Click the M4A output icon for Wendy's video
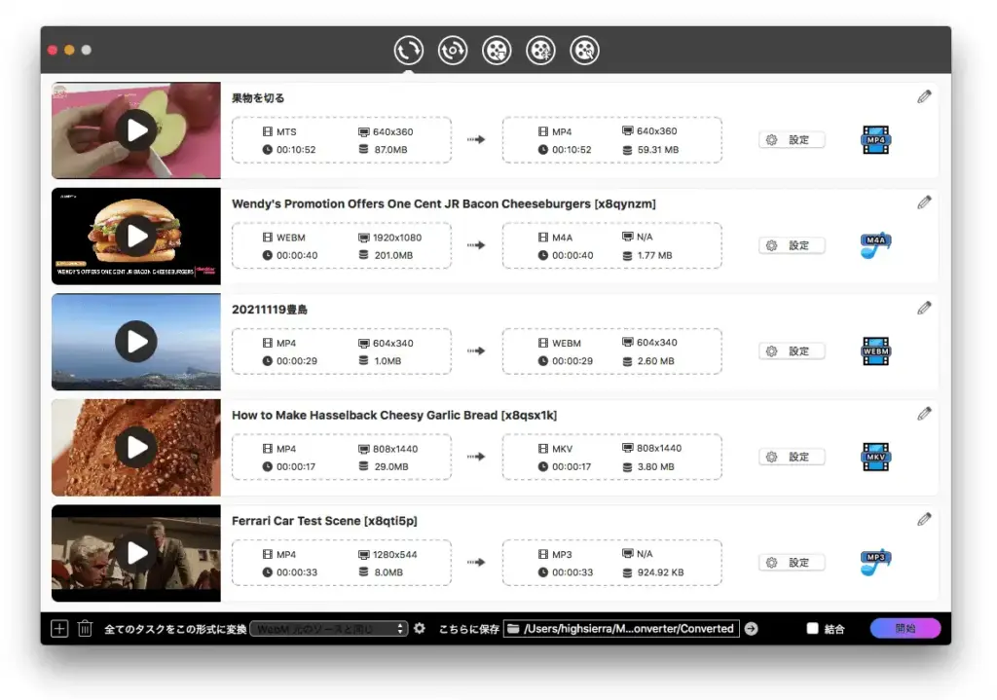This screenshot has height=700, width=997. [x=874, y=245]
